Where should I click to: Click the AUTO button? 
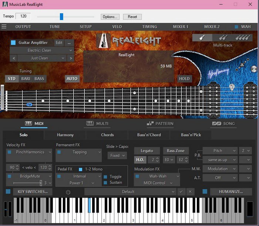(x=72, y=79)
